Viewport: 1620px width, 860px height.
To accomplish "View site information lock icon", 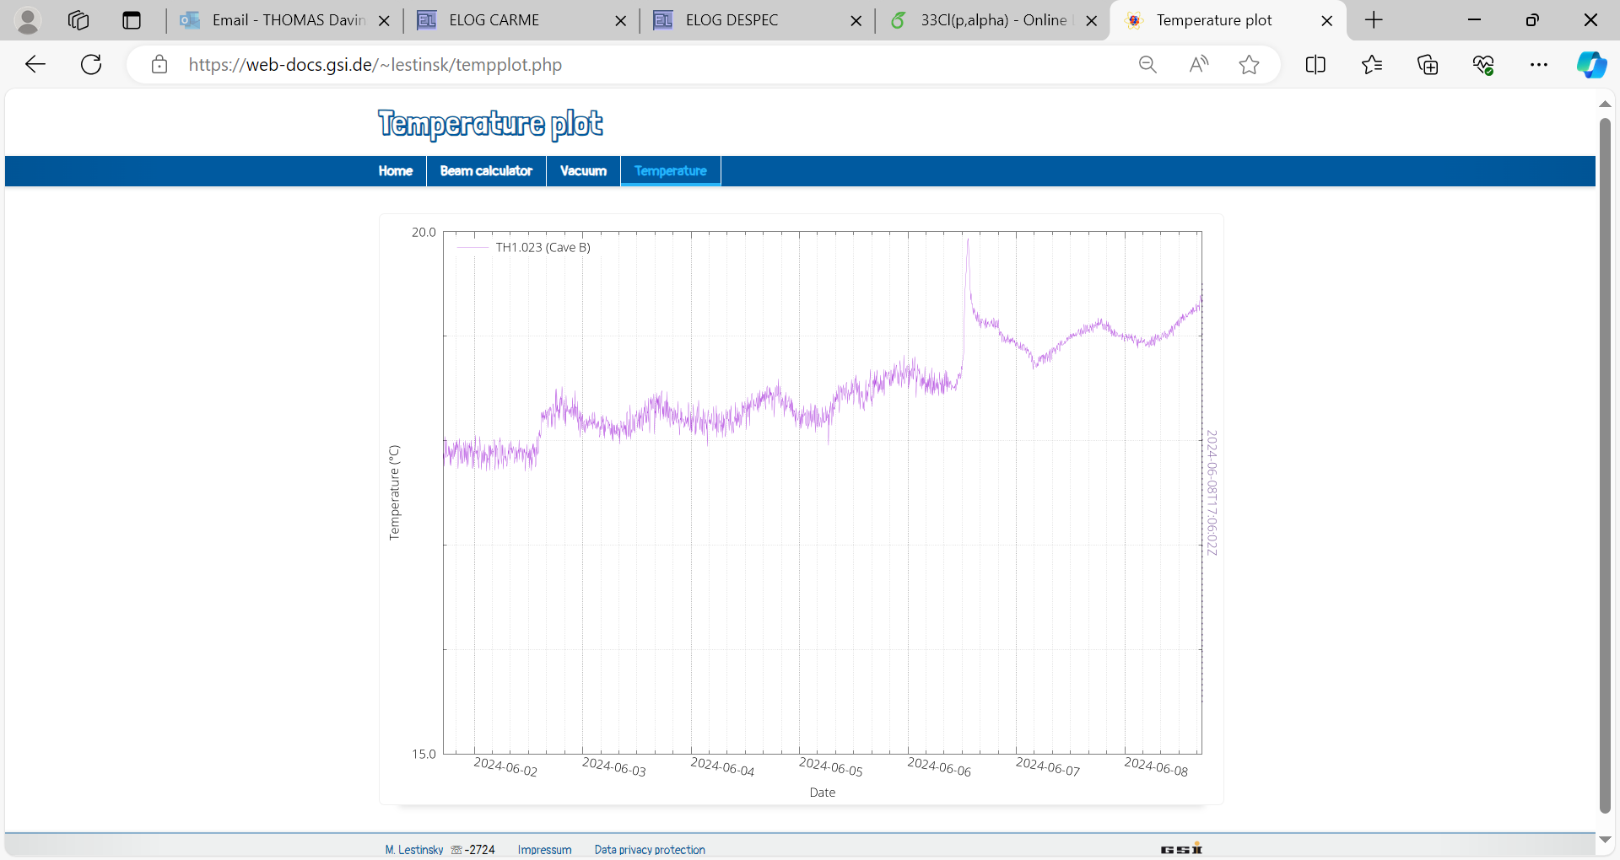I will pos(159,65).
